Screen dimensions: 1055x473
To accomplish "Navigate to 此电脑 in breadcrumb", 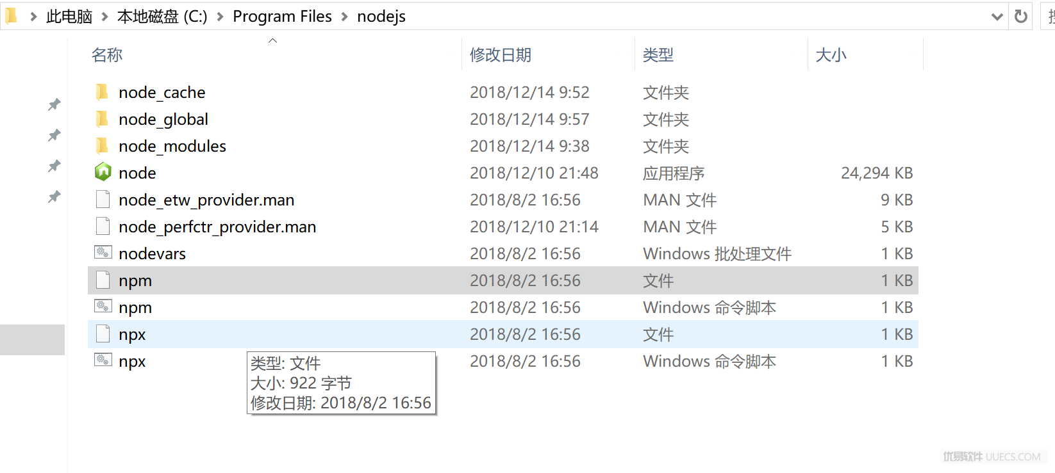I will pos(69,17).
